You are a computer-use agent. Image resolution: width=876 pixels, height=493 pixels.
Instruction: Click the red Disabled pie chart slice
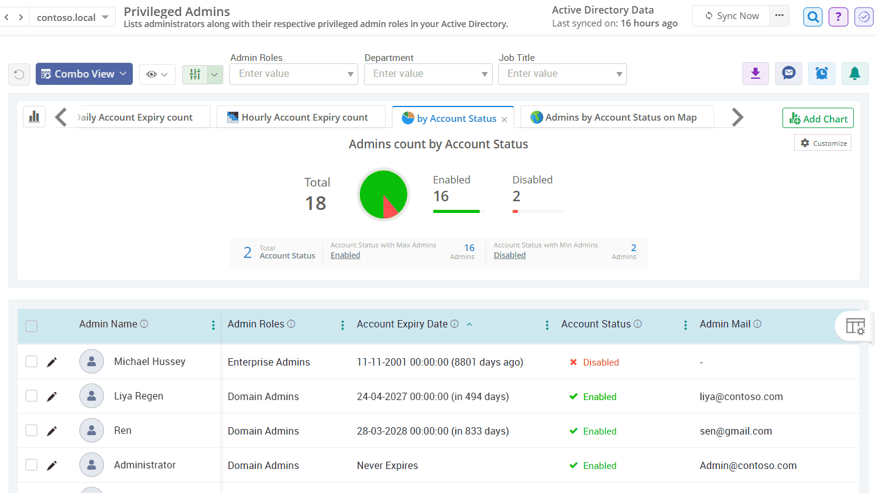tap(389, 208)
